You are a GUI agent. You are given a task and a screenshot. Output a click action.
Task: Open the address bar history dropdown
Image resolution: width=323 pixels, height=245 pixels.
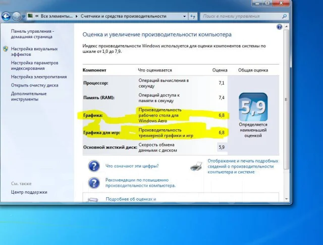click(184, 16)
